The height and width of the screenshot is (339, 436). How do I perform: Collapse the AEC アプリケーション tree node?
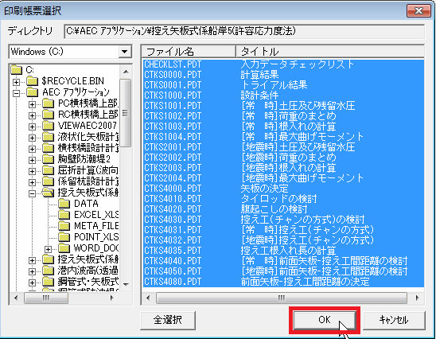pyautogui.click(x=17, y=93)
